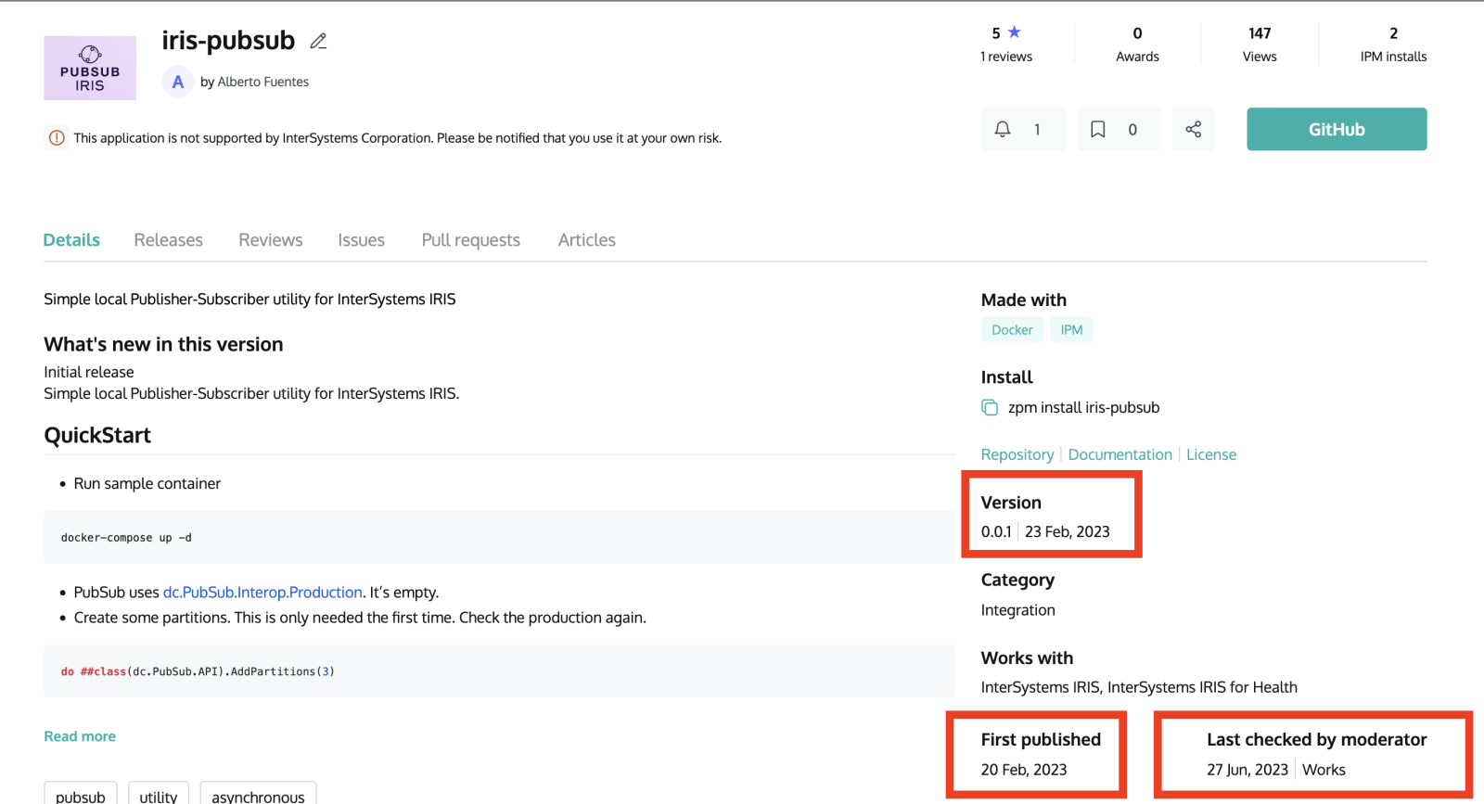Expand description with Read more
Image resolution: width=1484 pixels, height=804 pixels.
80,736
